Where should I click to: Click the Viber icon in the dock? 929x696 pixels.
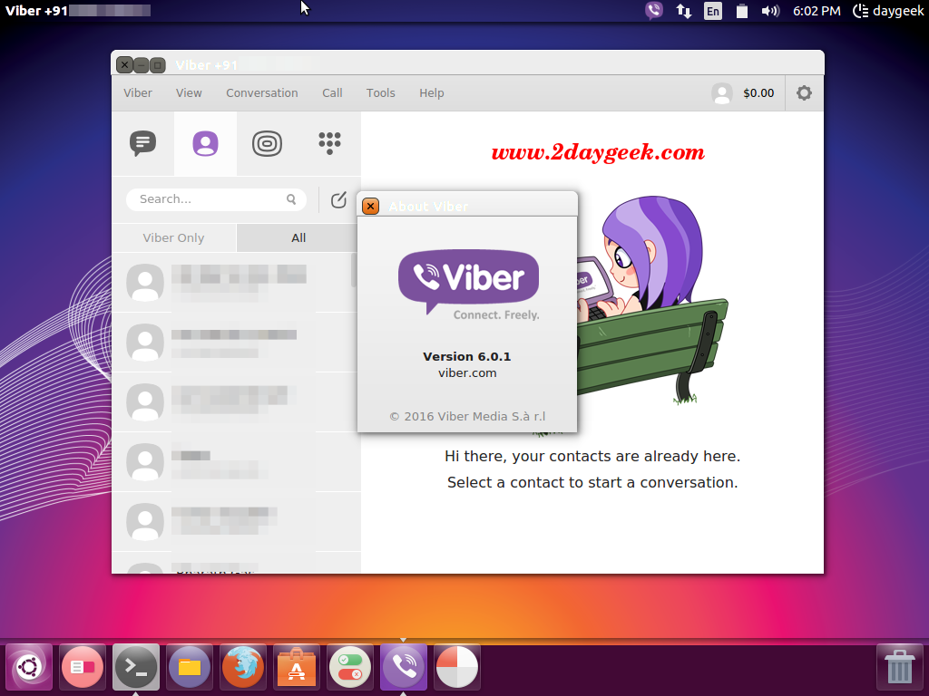(404, 667)
